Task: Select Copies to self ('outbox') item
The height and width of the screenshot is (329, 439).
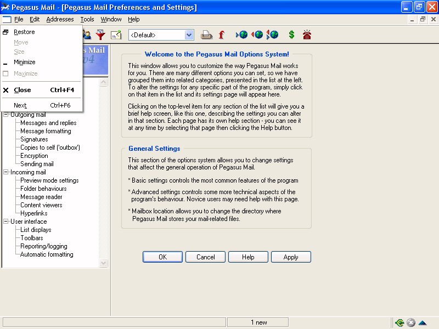Action: point(50,148)
